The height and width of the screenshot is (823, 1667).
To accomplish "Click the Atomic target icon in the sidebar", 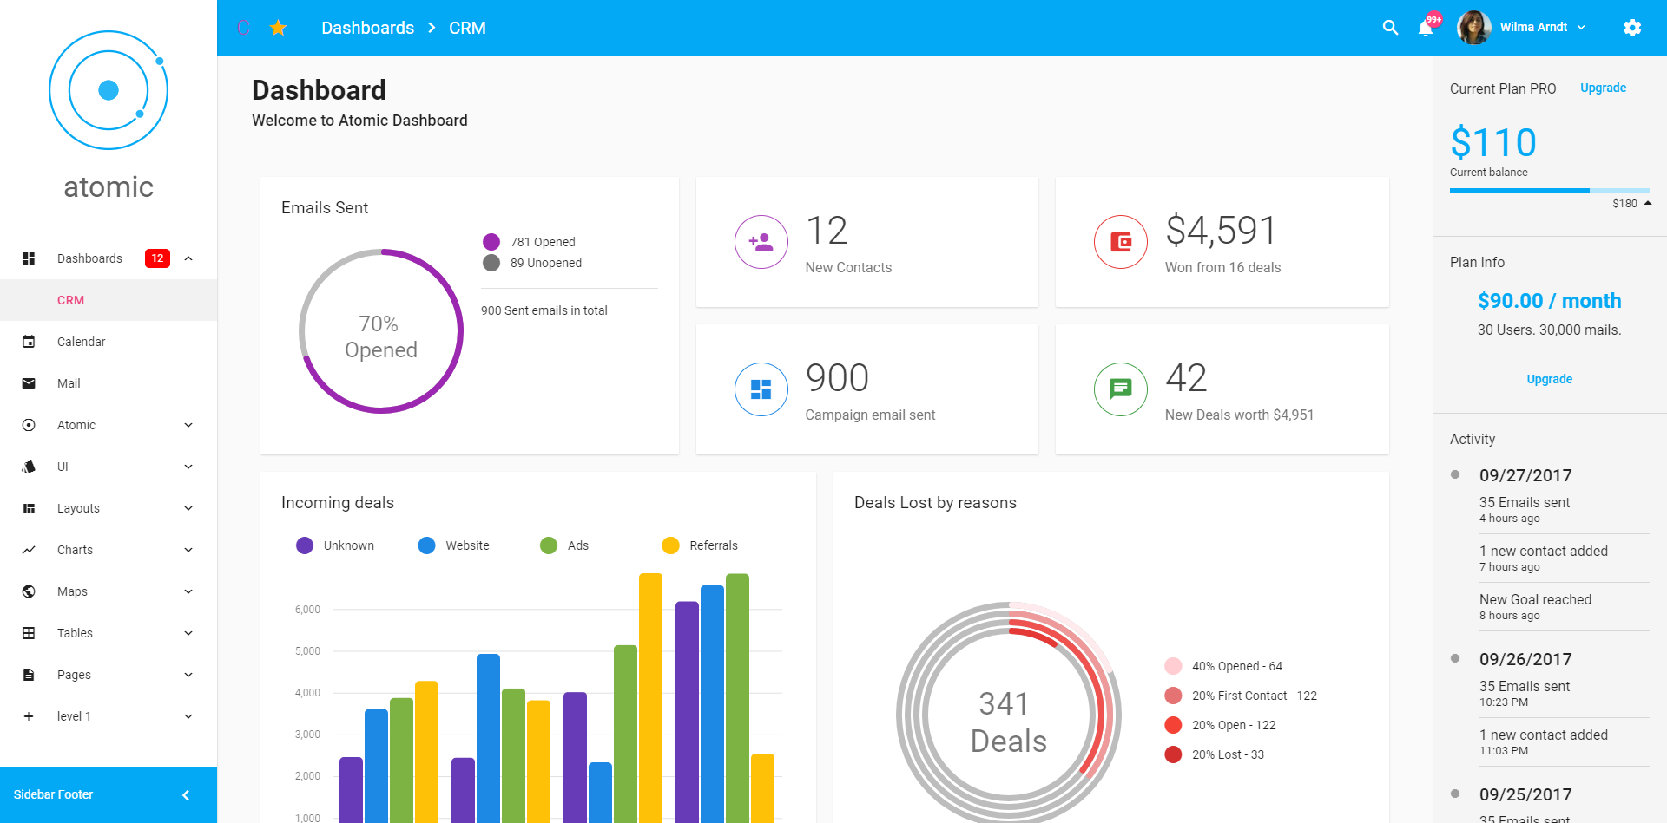I will click(x=29, y=425).
